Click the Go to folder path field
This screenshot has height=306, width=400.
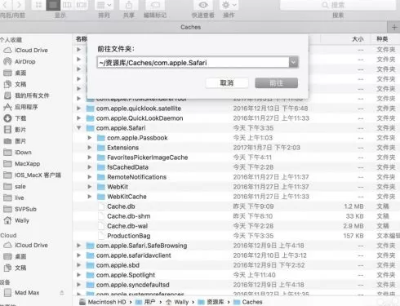(x=193, y=63)
